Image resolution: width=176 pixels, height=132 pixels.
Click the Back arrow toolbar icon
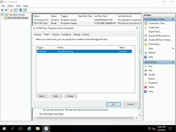(2, 10)
